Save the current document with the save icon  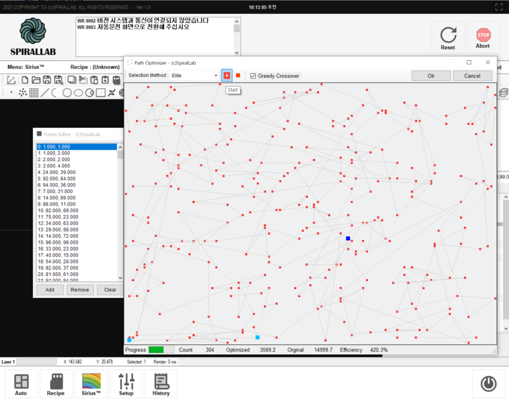coord(47,80)
